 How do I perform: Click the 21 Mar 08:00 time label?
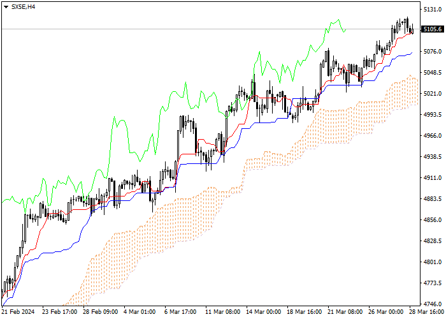(x=345, y=312)
